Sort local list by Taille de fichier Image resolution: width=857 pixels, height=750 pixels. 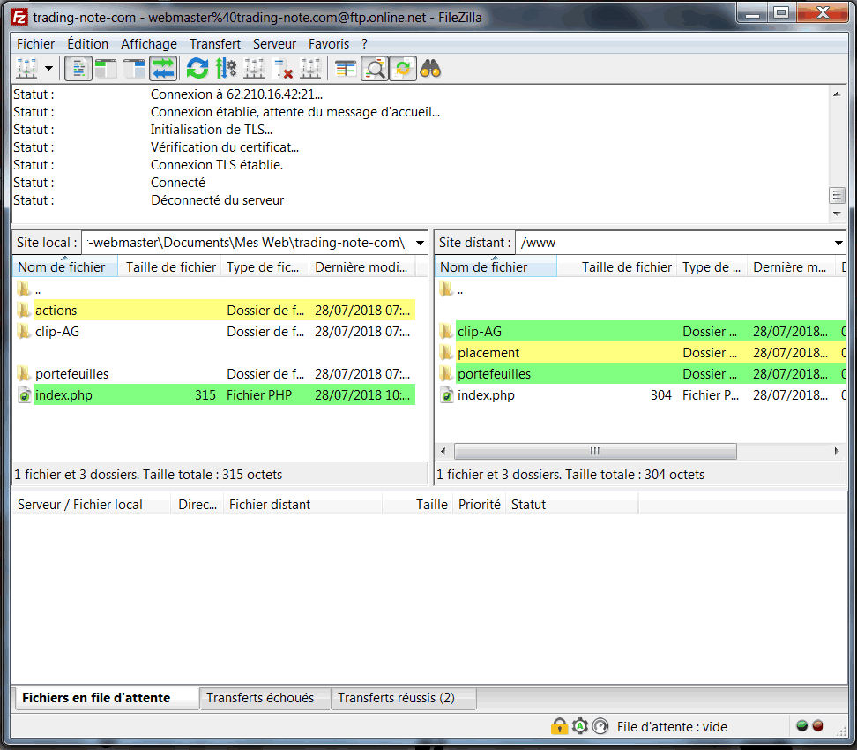pyautogui.click(x=169, y=267)
